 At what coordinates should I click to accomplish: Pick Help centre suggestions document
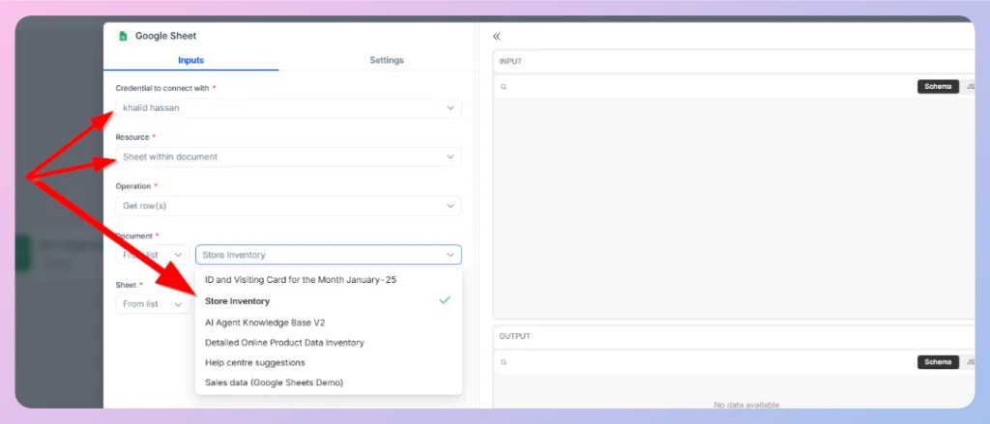(329, 363)
